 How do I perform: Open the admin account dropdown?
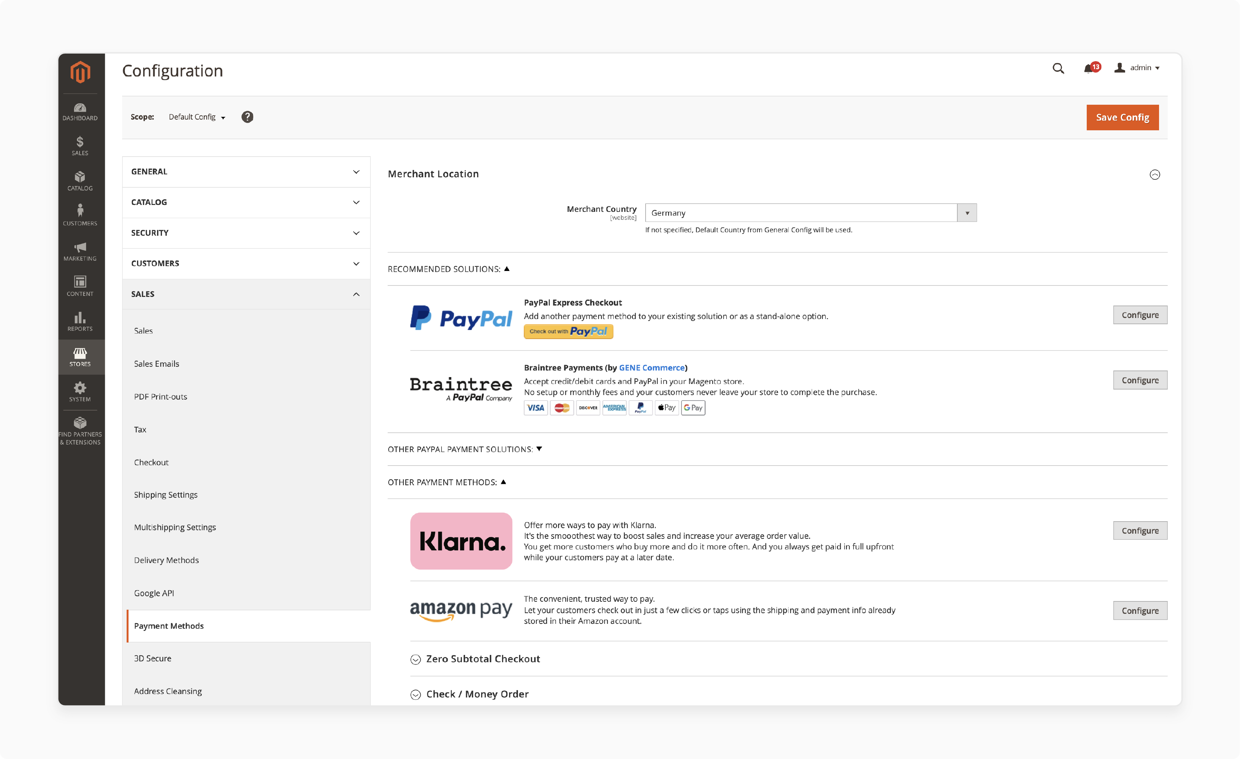1137,68
